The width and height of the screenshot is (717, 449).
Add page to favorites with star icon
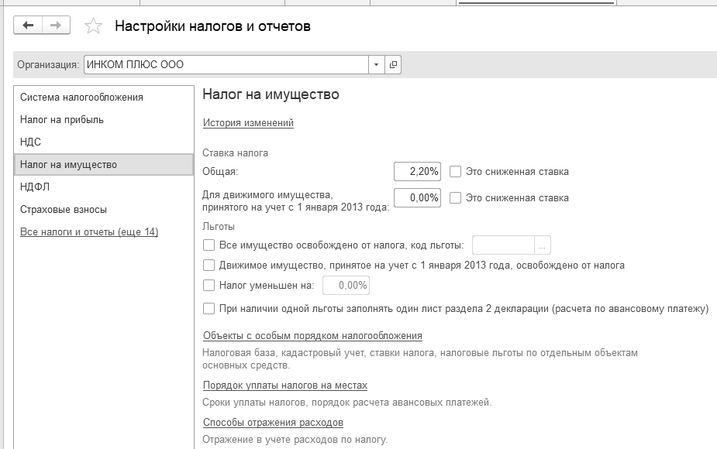tap(93, 26)
